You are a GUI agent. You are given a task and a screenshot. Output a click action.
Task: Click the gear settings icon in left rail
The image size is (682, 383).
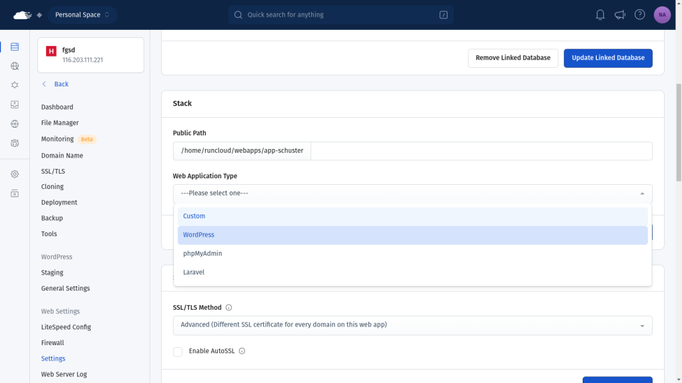click(15, 174)
